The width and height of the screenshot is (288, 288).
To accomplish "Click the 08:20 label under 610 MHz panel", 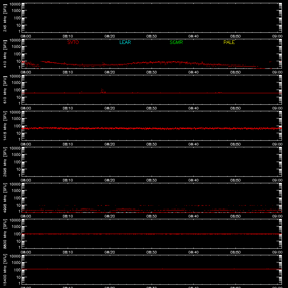I will pos(110,108).
